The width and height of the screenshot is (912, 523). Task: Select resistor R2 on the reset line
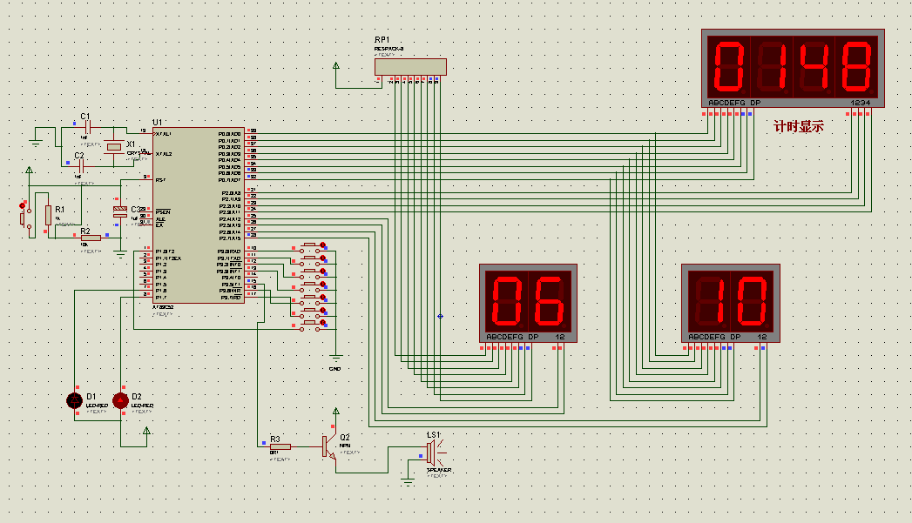(90, 238)
